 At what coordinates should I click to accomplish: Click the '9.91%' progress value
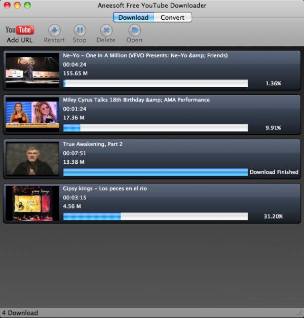tap(273, 128)
